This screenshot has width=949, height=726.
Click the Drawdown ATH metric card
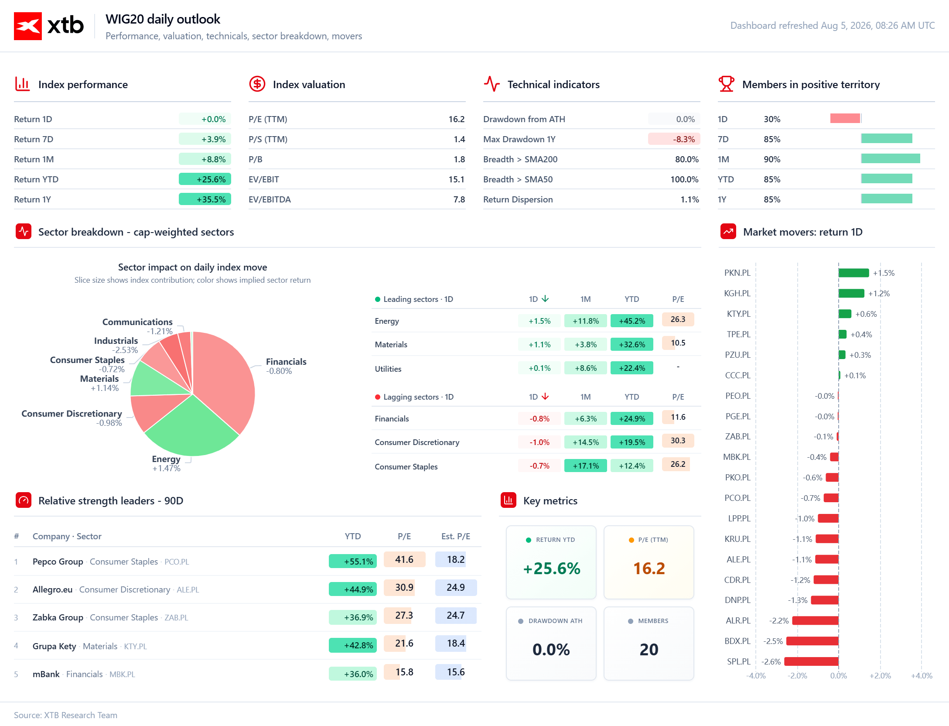pos(551,643)
